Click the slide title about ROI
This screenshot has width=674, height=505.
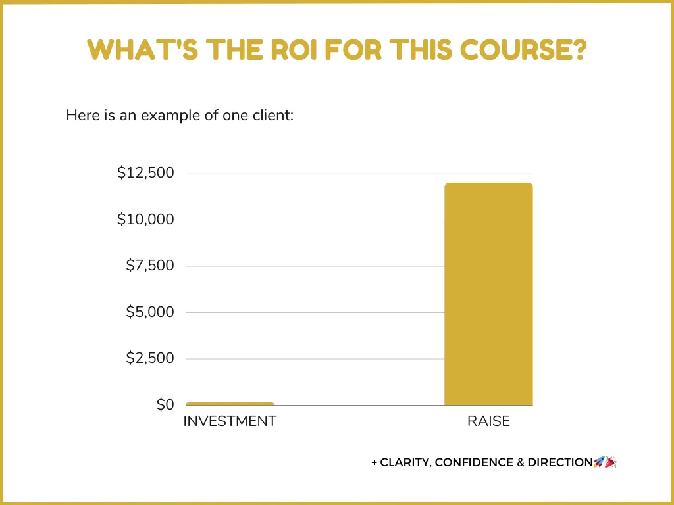click(x=337, y=50)
